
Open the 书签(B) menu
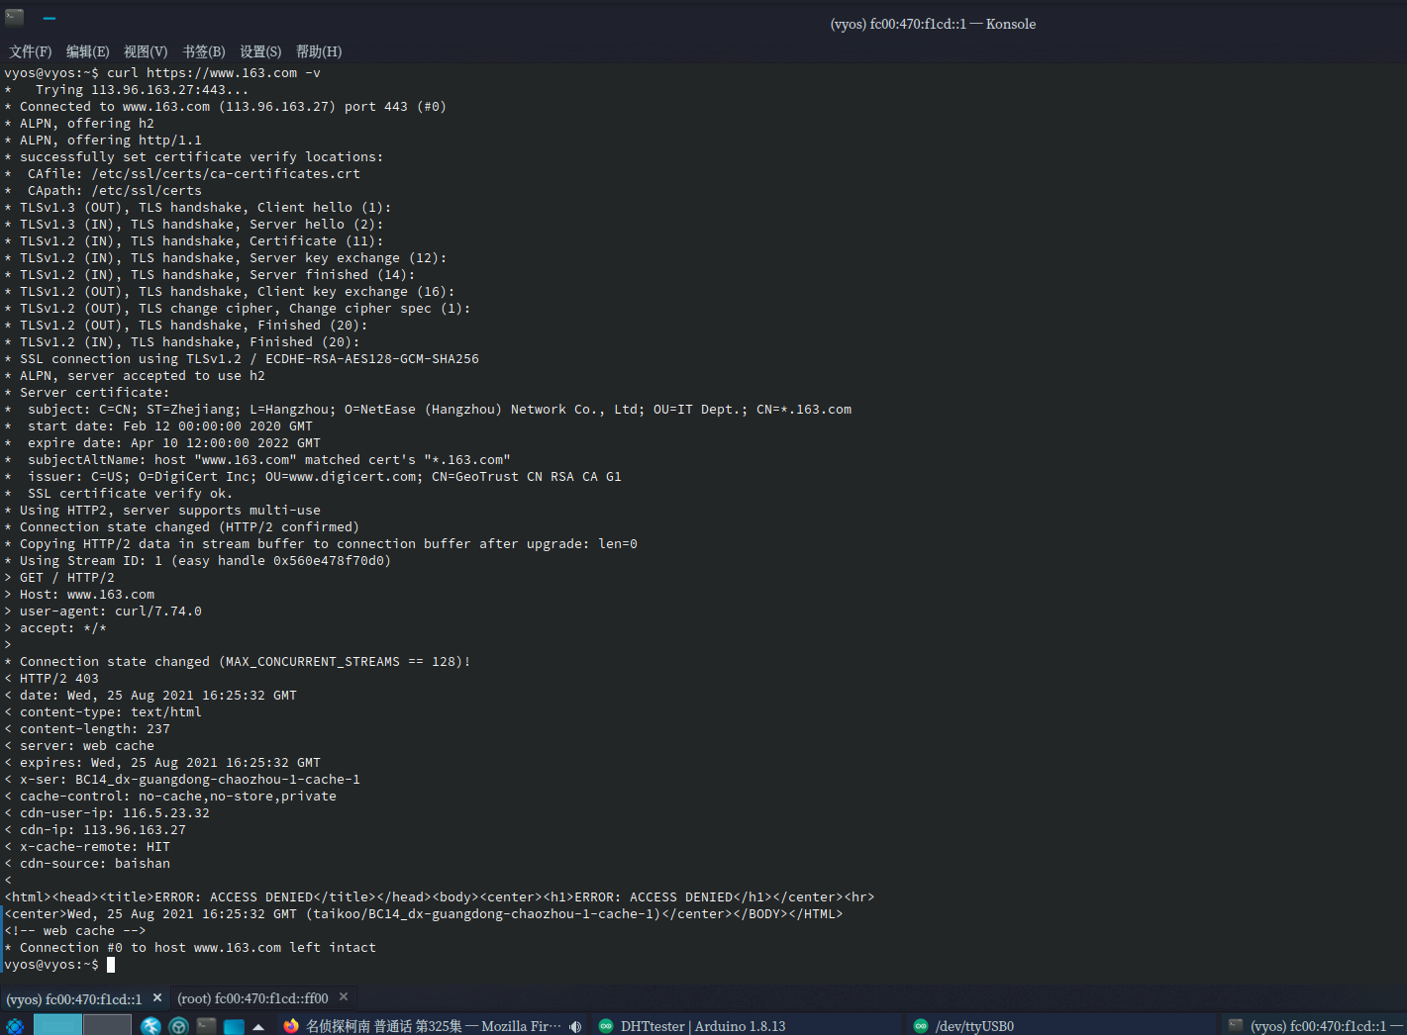tap(203, 51)
